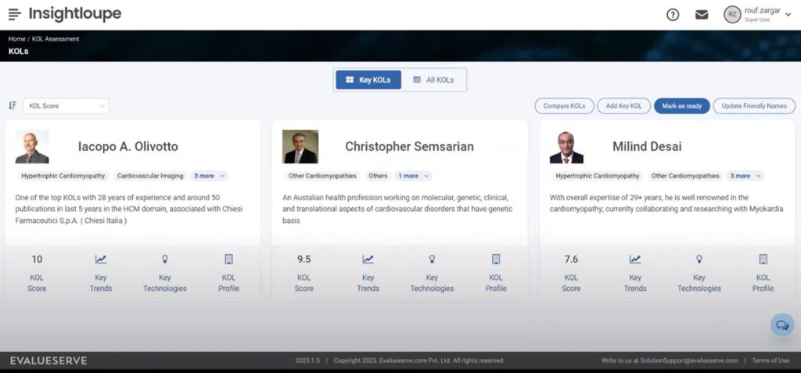Click Olivotto's Cardiovascular Imaging tag
The width and height of the screenshot is (801, 373).
pos(150,176)
